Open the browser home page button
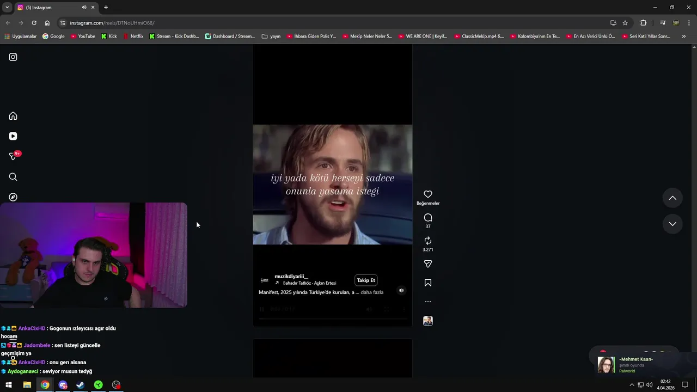The height and width of the screenshot is (392, 697). (47, 23)
